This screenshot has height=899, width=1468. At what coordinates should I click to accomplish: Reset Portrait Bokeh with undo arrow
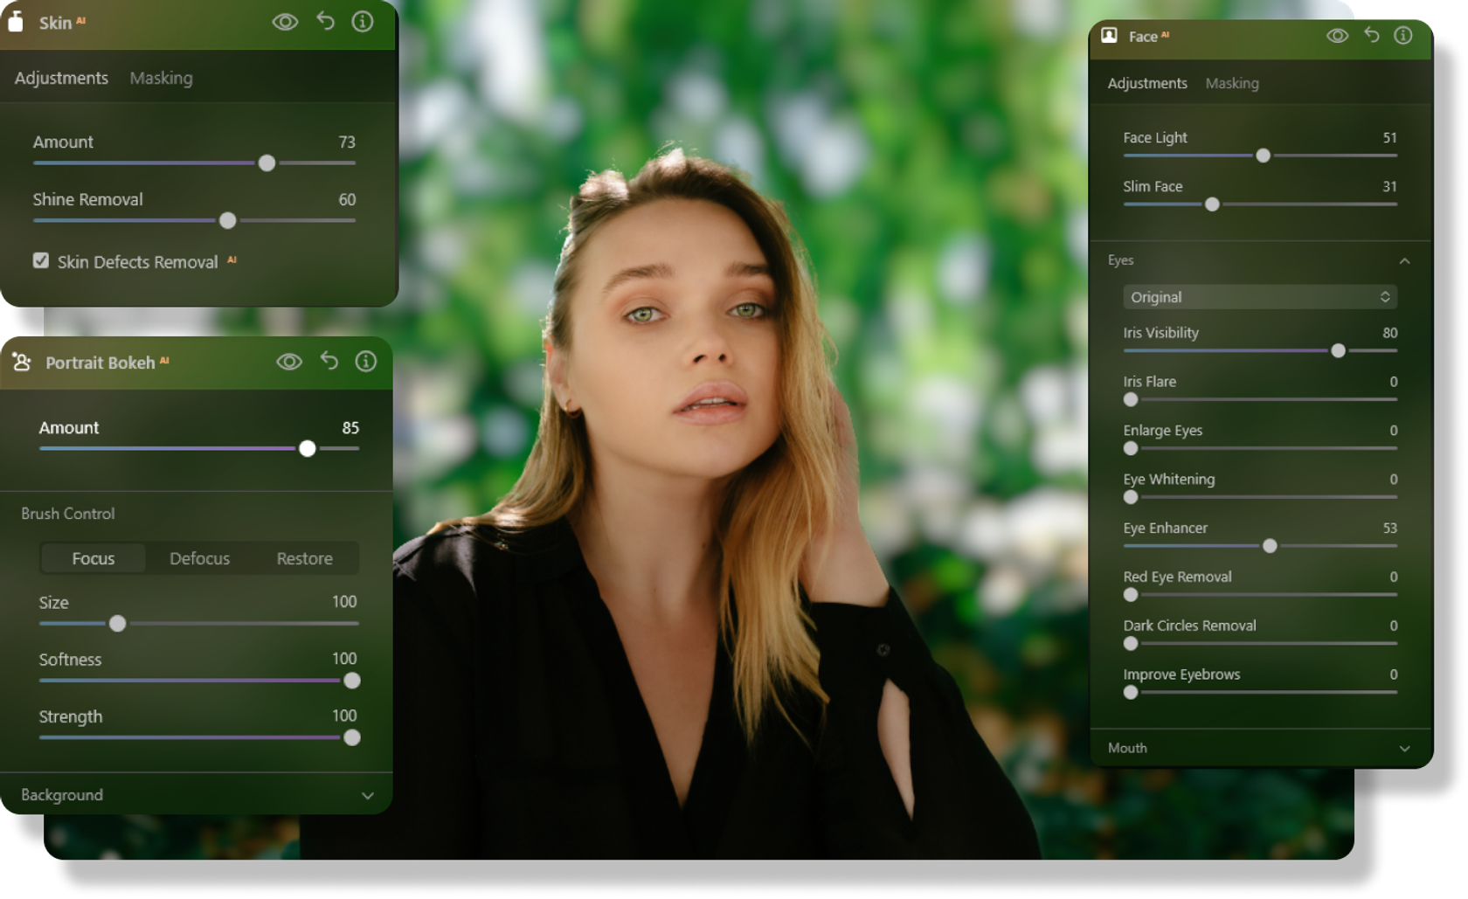pyautogui.click(x=329, y=361)
